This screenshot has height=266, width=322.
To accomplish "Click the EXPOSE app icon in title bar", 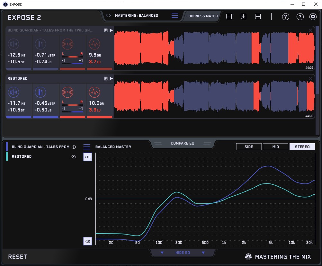I will point(5,4).
